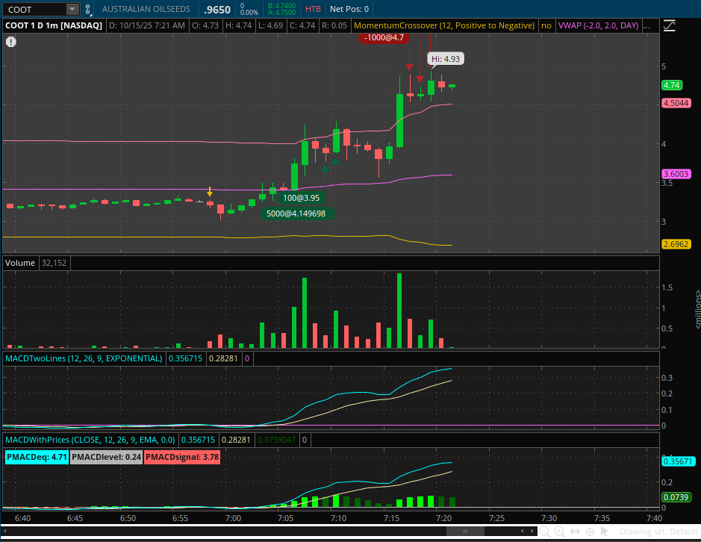This screenshot has width=701, height=542.
Task: Open the Drawing set: Default menu
Action: tap(658, 532)
